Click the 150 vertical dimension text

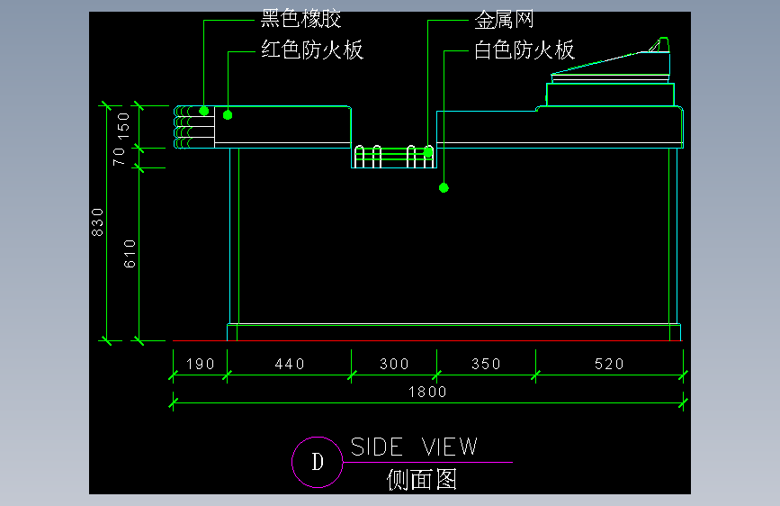(x=123, y=125)
